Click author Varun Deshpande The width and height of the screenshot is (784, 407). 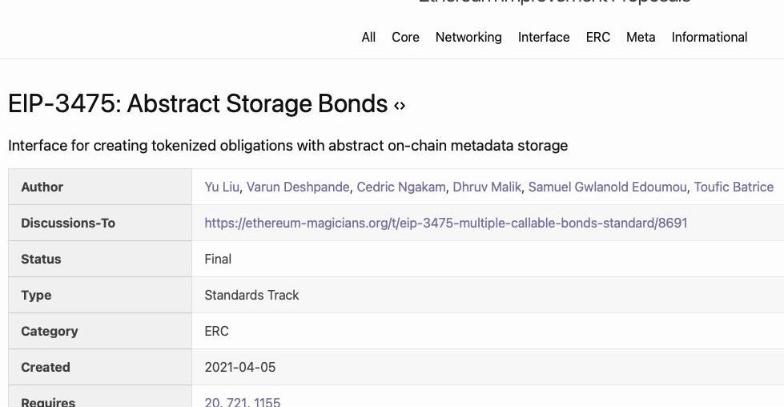(298, 187)
